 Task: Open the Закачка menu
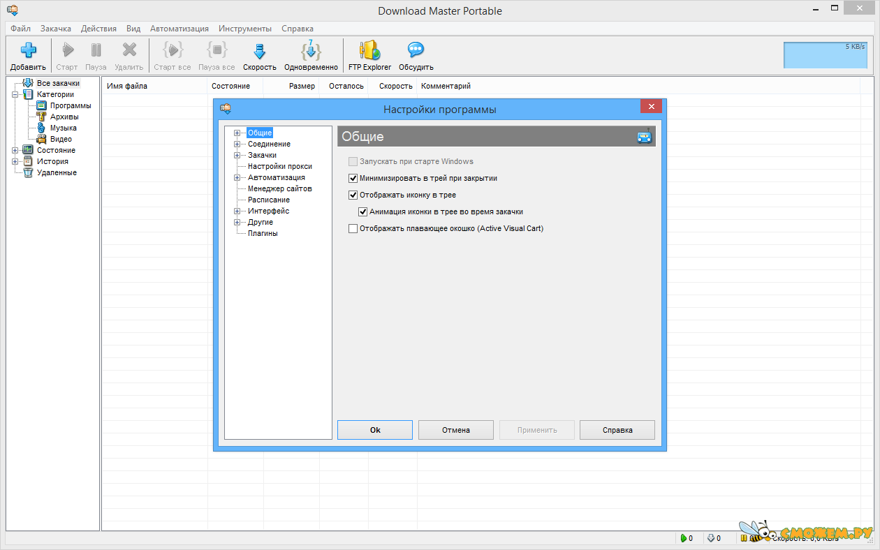click(x=56, y=29)
